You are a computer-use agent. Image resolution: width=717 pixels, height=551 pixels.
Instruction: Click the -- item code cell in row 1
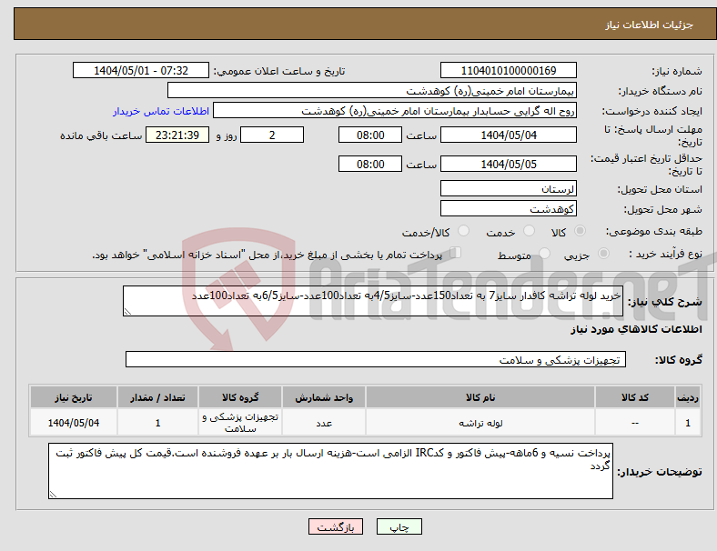point(635,423)
